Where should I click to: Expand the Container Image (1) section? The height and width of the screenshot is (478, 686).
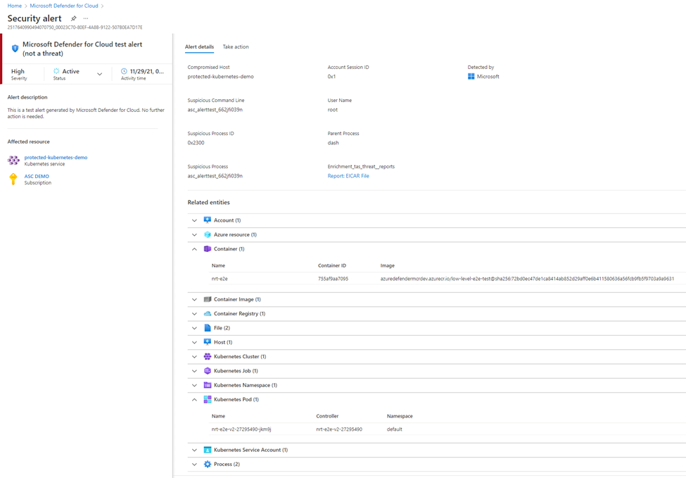pyautogui.click(x=194, y=299)
